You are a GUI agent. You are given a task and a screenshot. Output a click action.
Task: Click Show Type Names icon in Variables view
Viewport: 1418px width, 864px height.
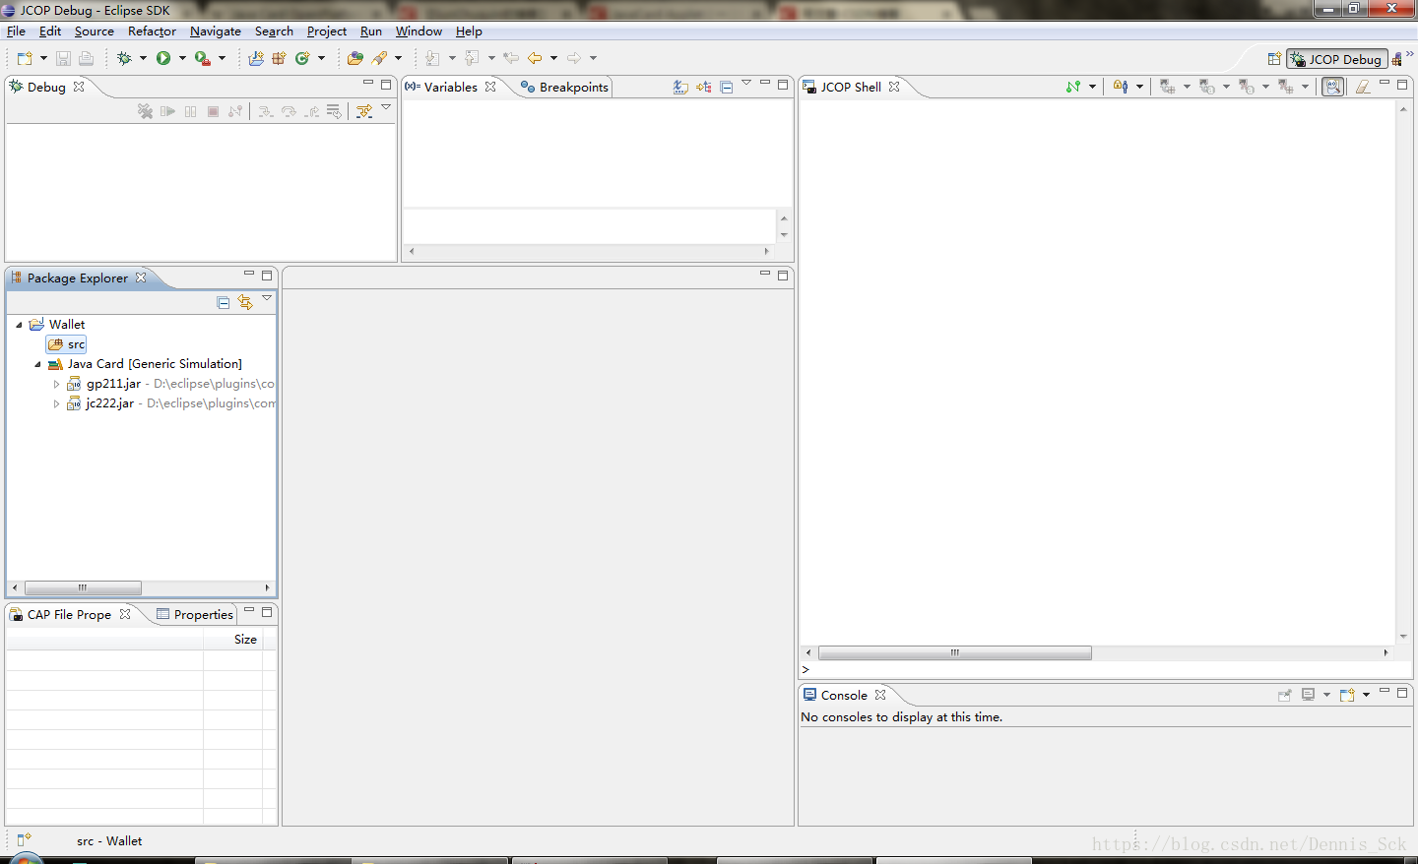[680, 87]
